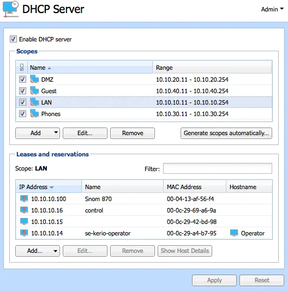Screen dimensions: 288x291
Task: Select reserved lease icon for 10.10.10.100
Action: coord(24,198)
